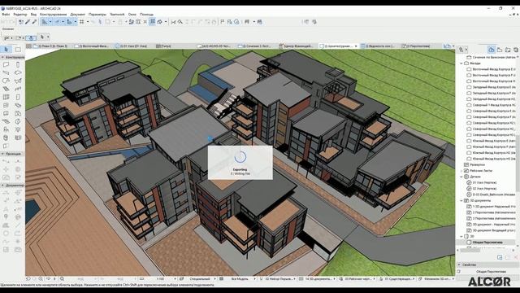The height and width of the screenshot is (293, 520).
Task: Open the Файл menu
Action: point(6,15)
